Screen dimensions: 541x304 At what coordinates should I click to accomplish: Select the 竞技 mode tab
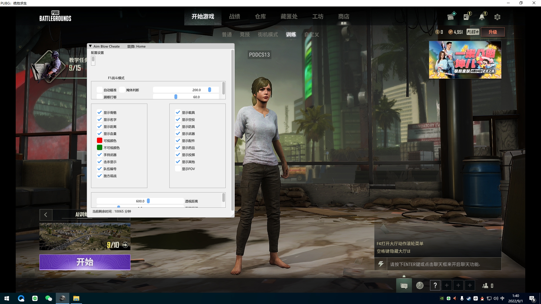pos(245,34)
